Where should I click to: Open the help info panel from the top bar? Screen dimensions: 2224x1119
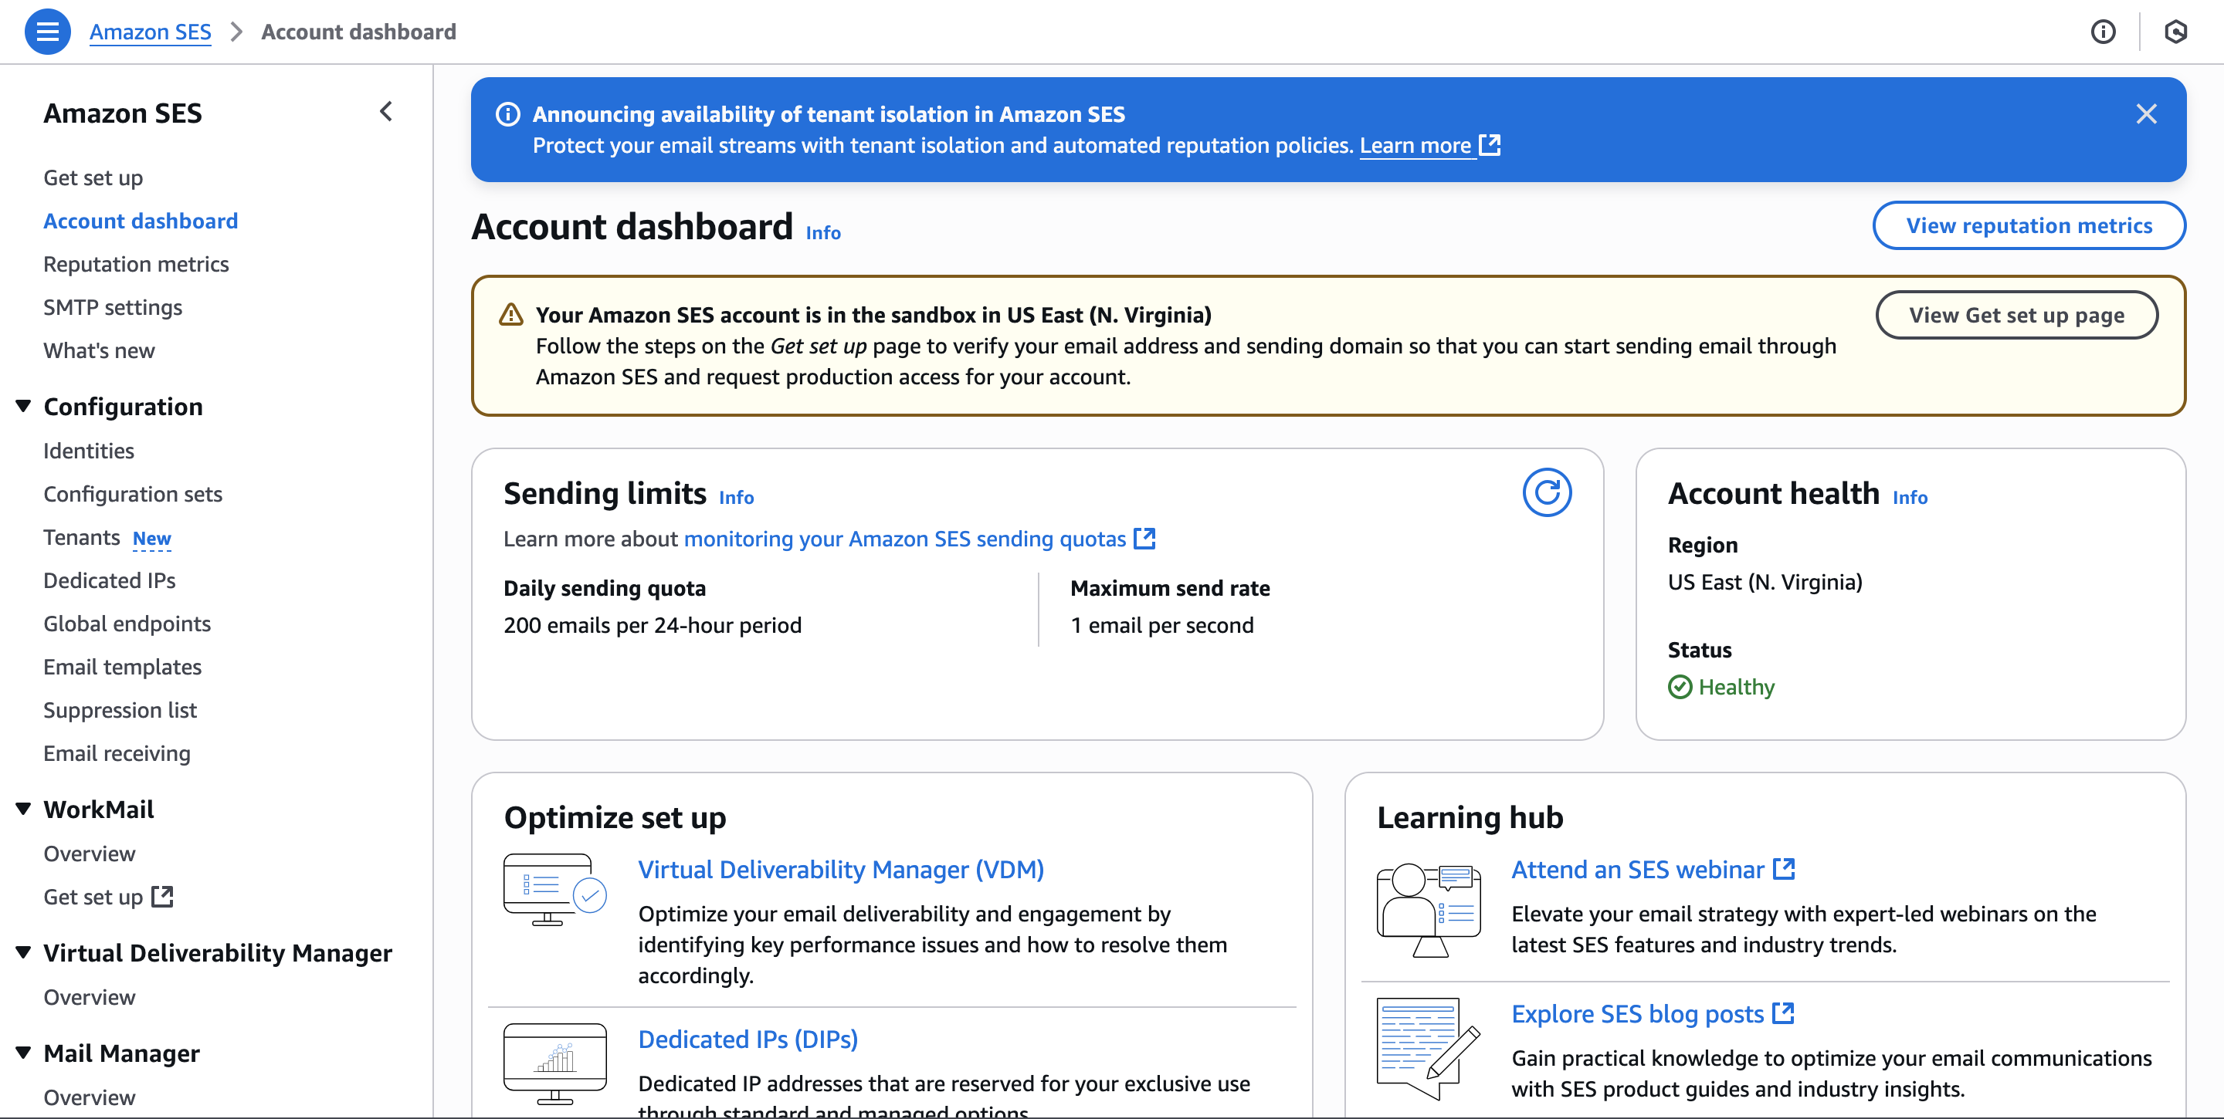click(x=2103, y=31)
